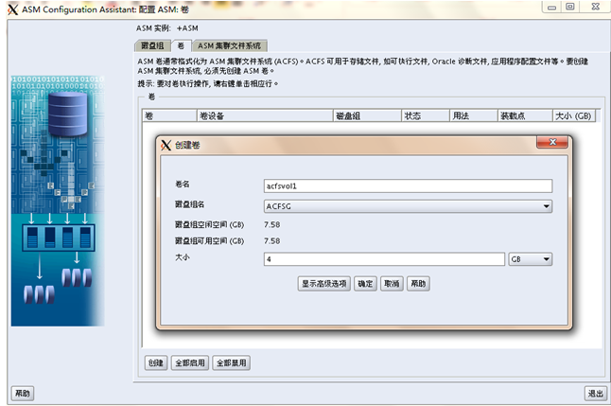The image size is (611, 406).
Task: Click the 卷名 input field with acfsvol1
Action: tap(408, 186)
